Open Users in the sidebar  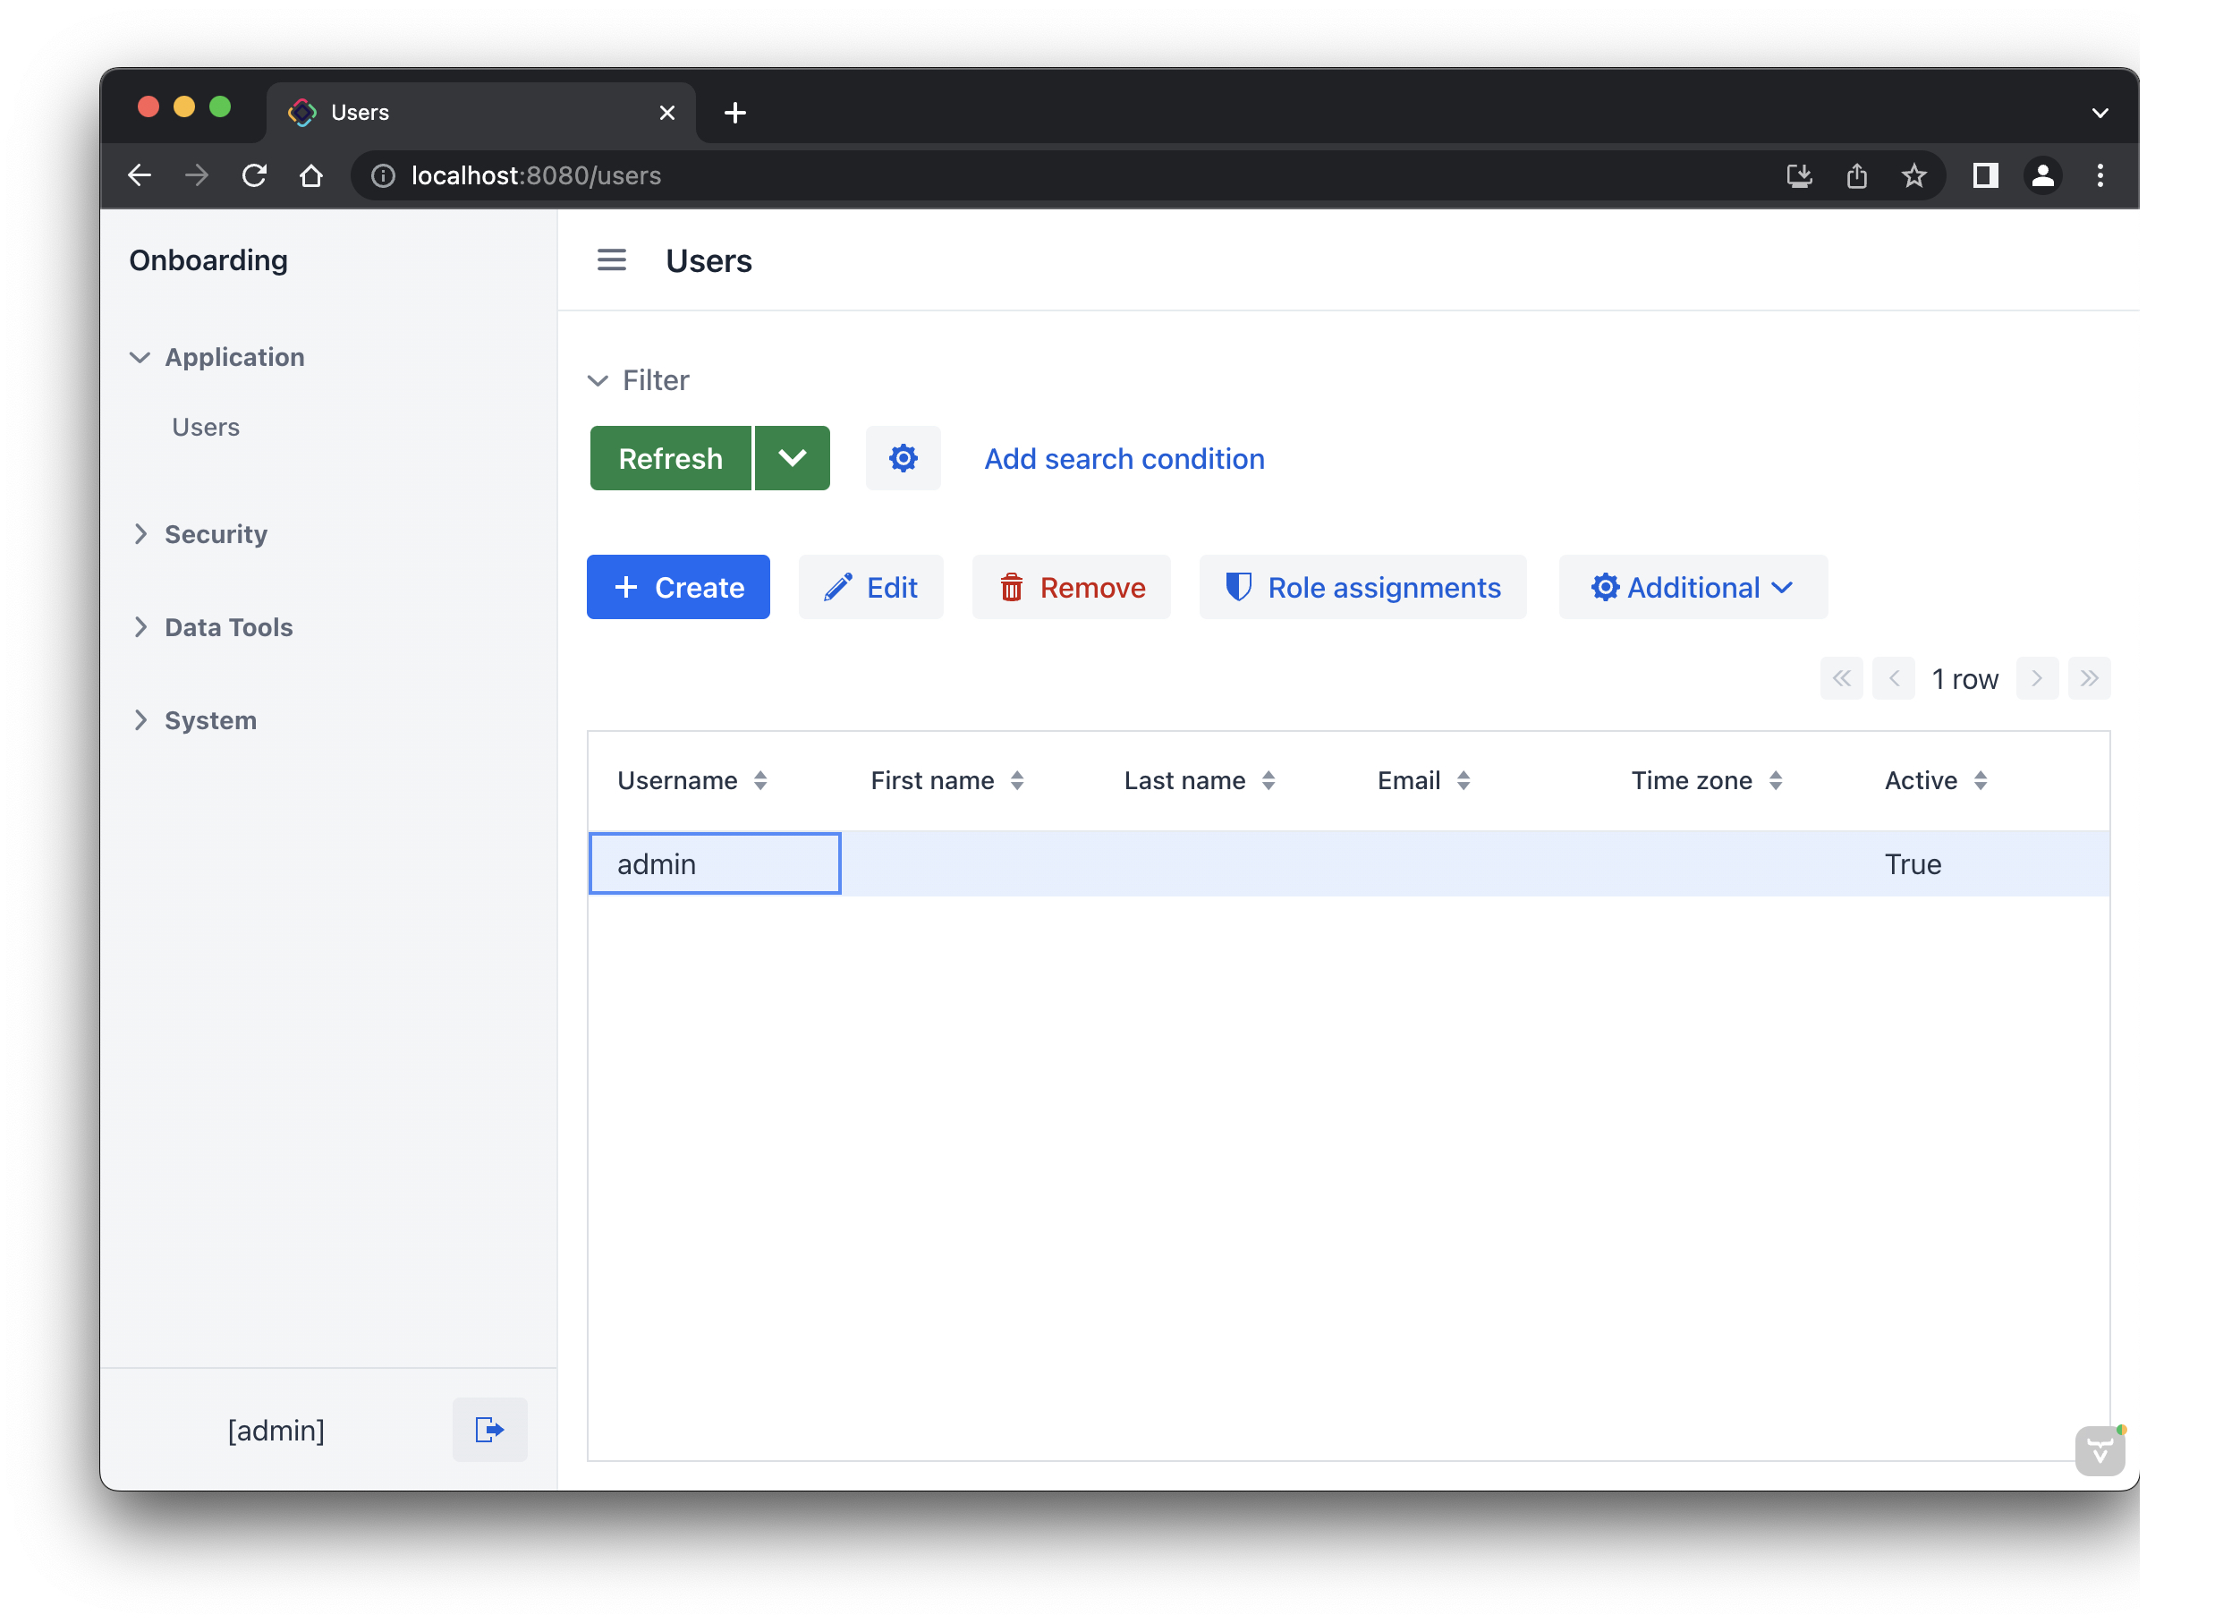click(206, 427)
